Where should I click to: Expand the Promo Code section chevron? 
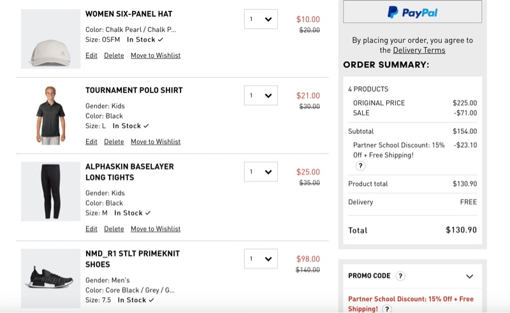click(470, 276)
